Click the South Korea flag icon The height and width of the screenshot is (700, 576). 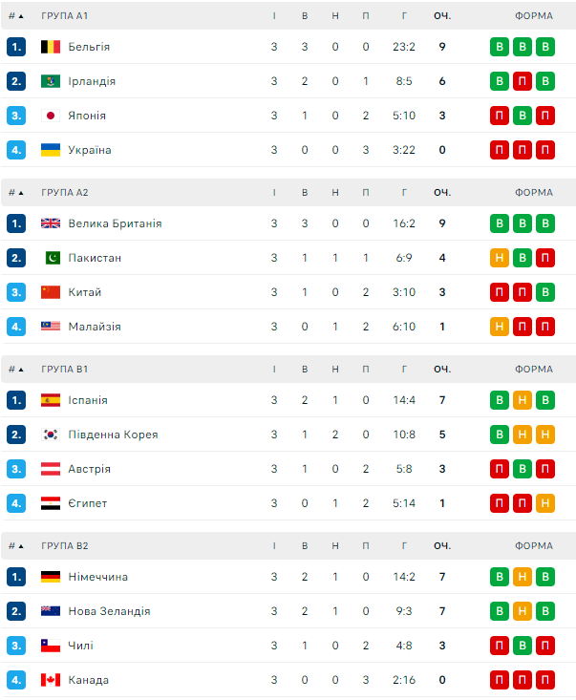tap(51, 435)
